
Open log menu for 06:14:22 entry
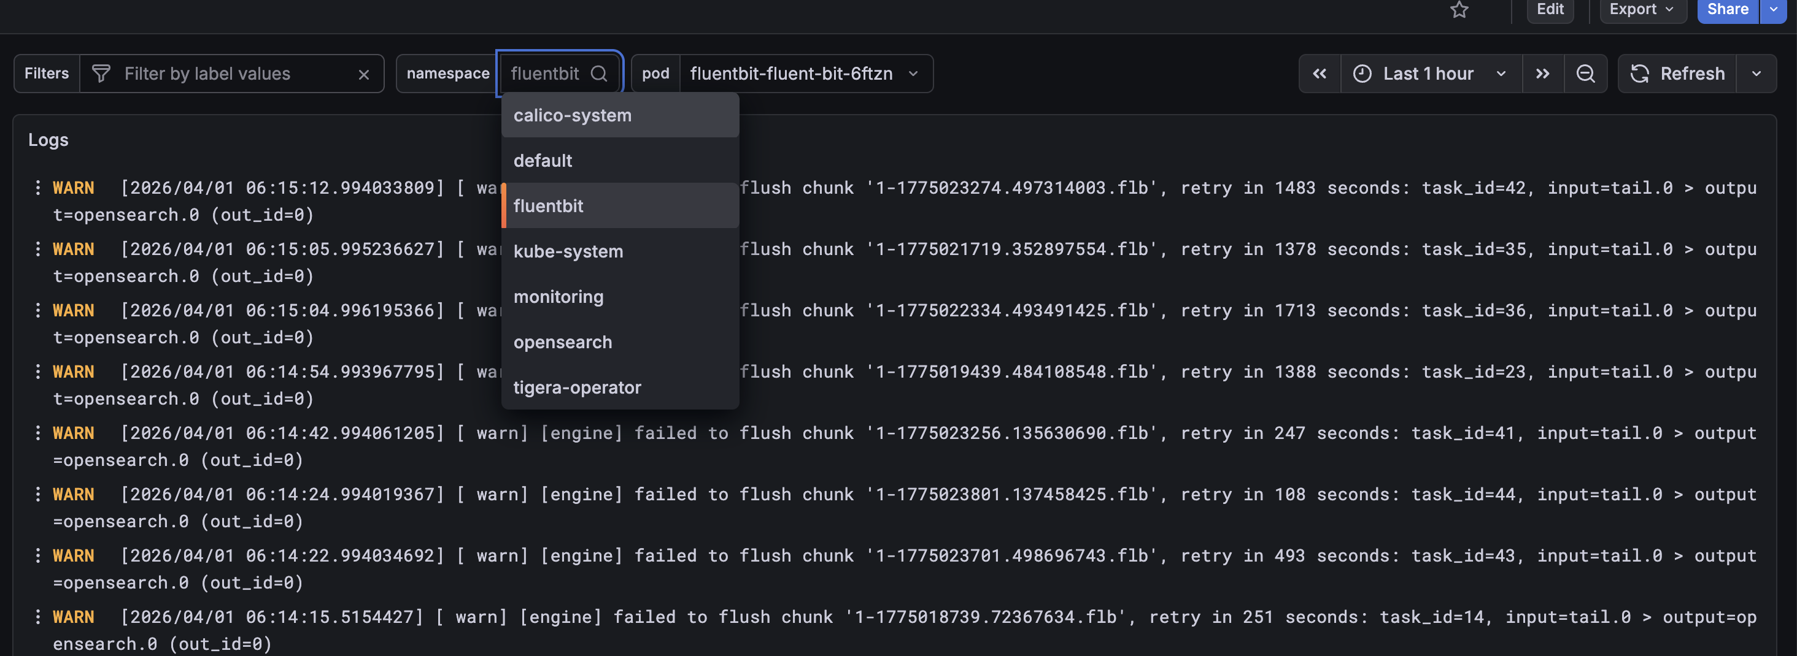(x=37, y=555)
